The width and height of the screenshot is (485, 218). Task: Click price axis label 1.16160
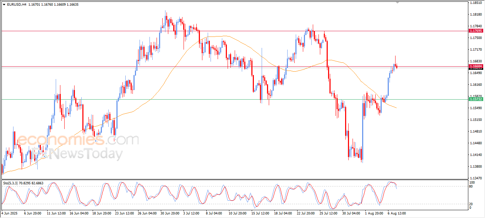click(476, 85)
